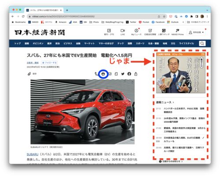Select the マーケット navigation item

click(89, 43)
